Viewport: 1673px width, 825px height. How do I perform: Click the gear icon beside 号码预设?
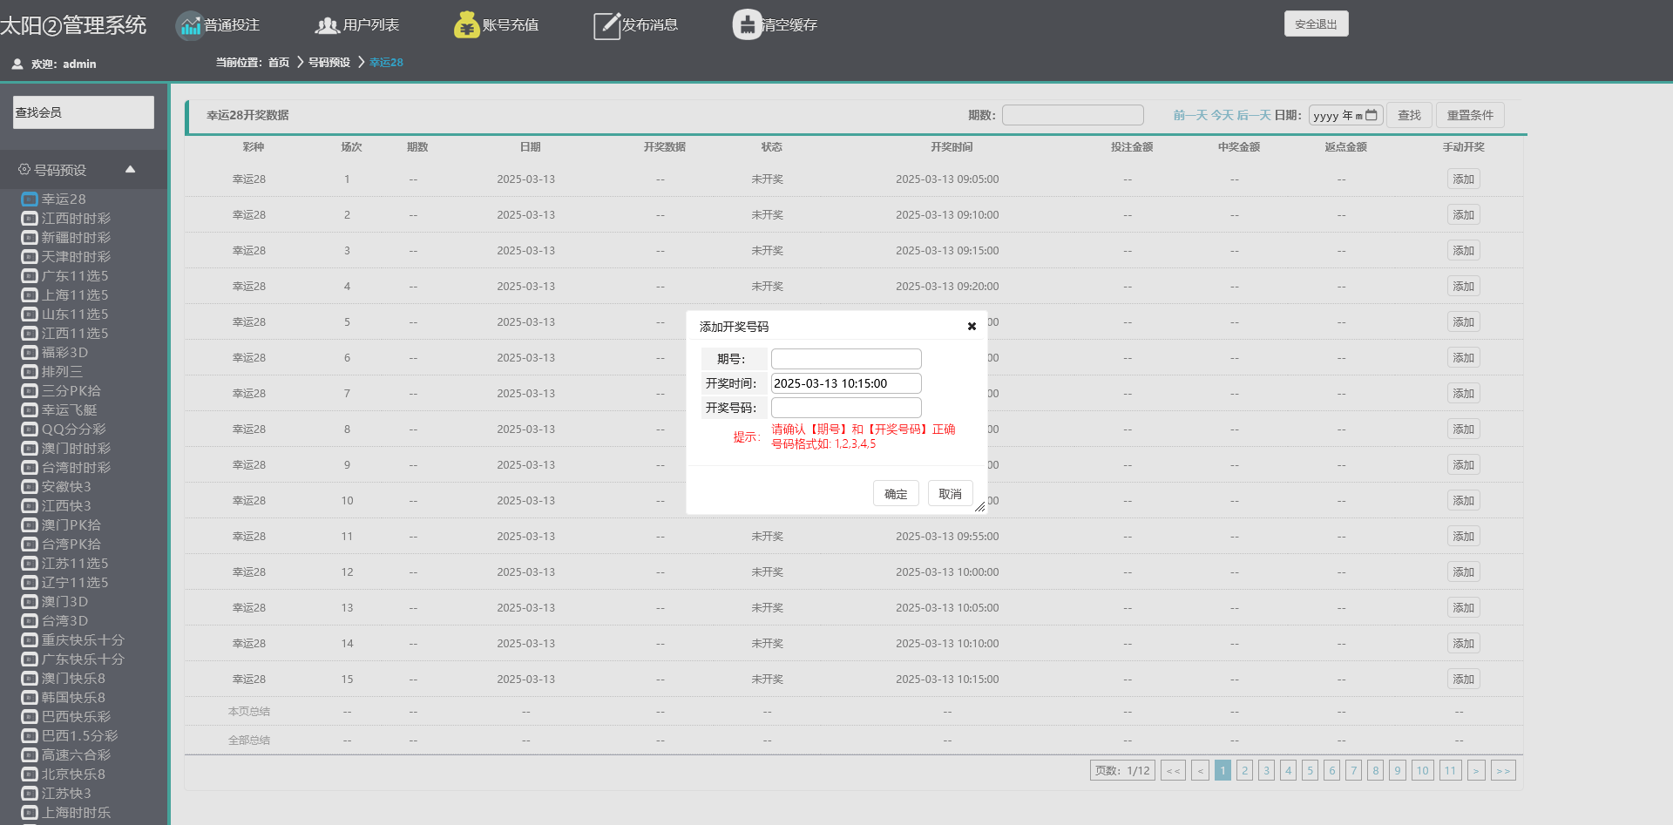click(x=24, y=169)
